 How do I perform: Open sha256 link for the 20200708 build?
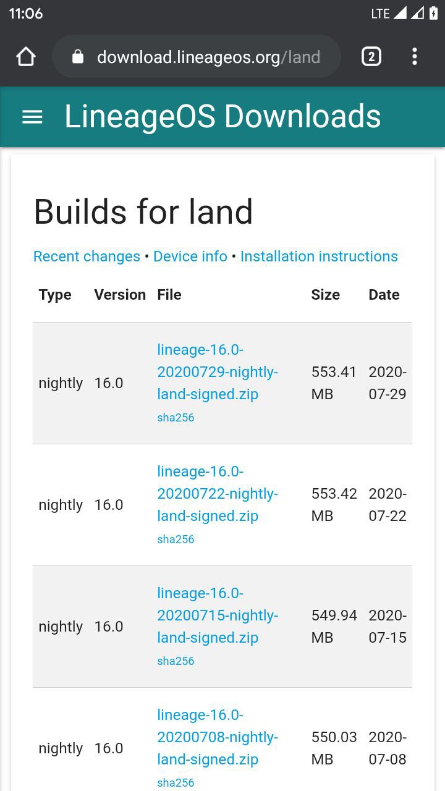pos(176,783)
